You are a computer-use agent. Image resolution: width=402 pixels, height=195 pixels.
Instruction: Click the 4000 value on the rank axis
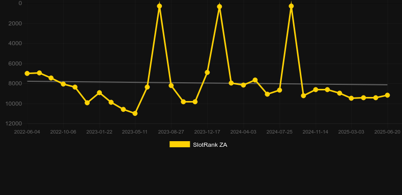tap(15, 44)
